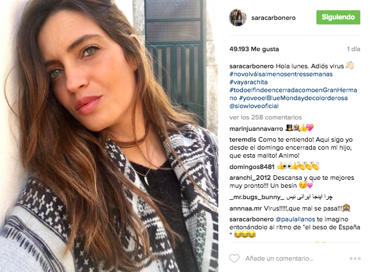370x272 pixels.
Task: Click the main selfie photo
Action: [109, 136]
